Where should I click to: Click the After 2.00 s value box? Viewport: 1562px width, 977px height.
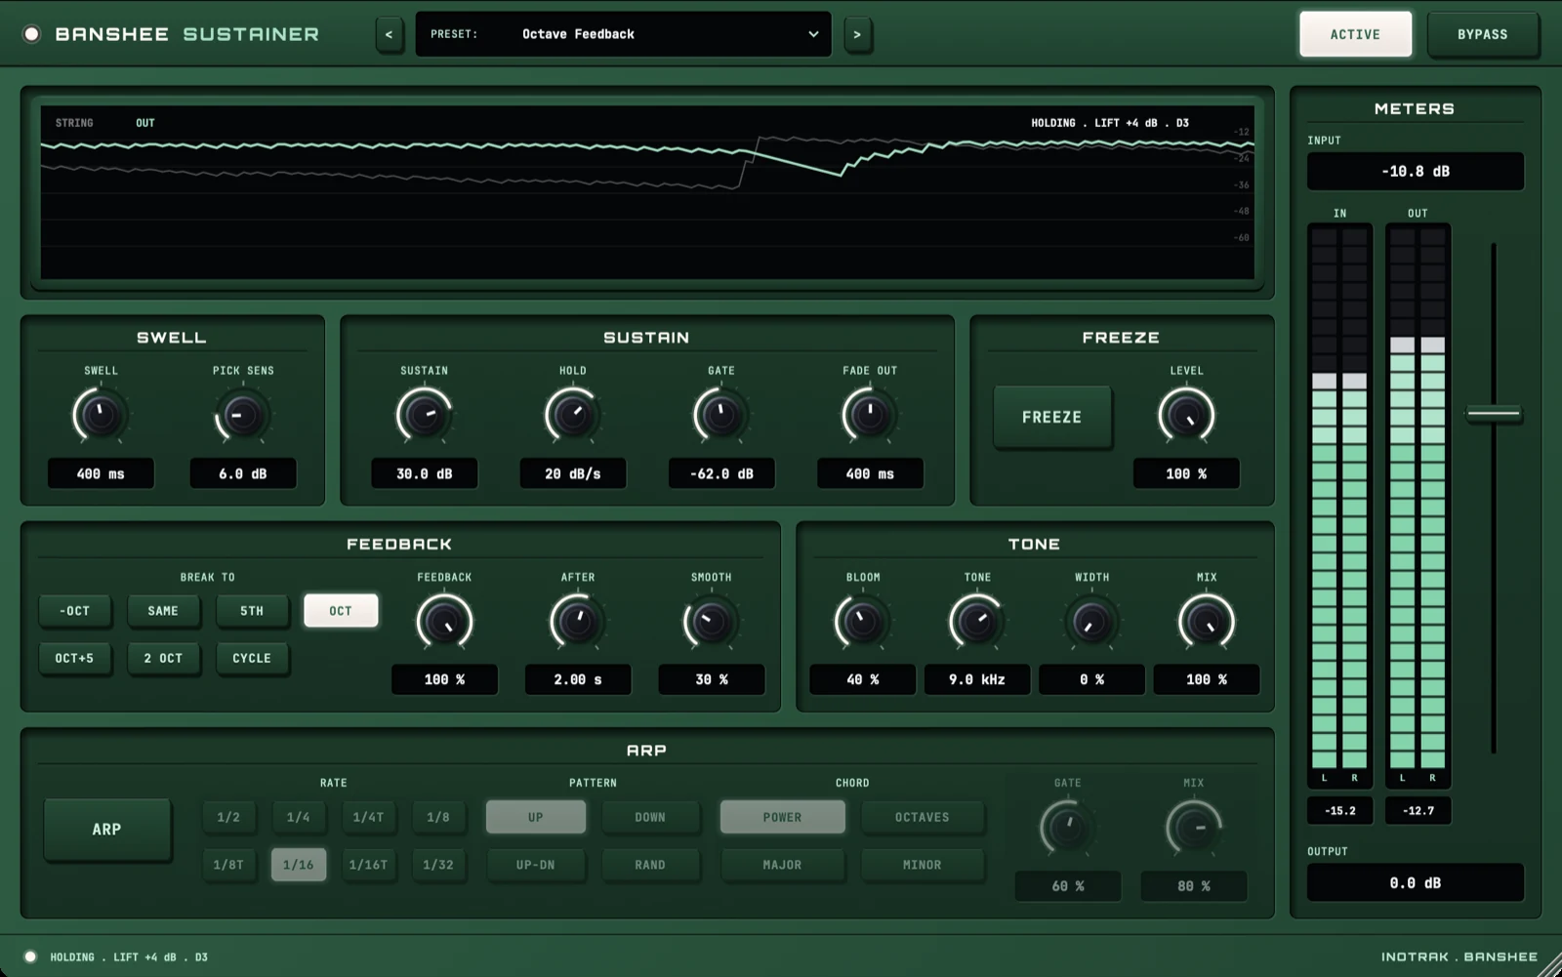pos(577,679)
